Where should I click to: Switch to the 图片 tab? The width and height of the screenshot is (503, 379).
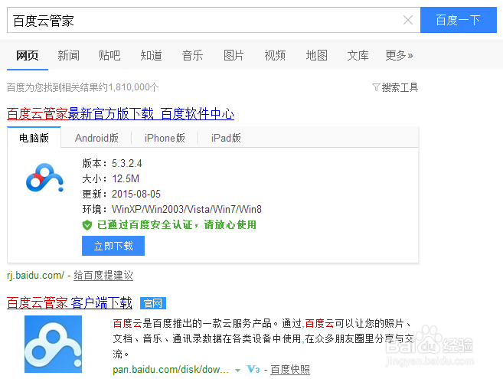(234, 56)
